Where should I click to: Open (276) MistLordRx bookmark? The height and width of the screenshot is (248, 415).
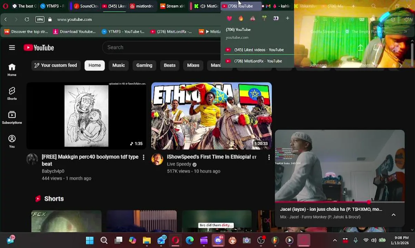click(x=171, y=32)
